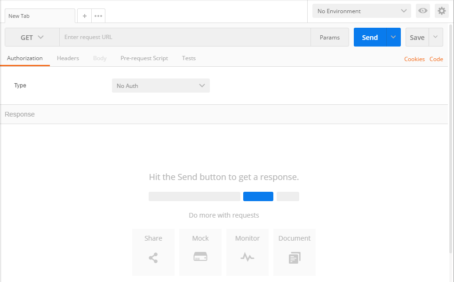Click the Share icon card
This screenshot has width=454, height=282.
[x=153, y=252]
